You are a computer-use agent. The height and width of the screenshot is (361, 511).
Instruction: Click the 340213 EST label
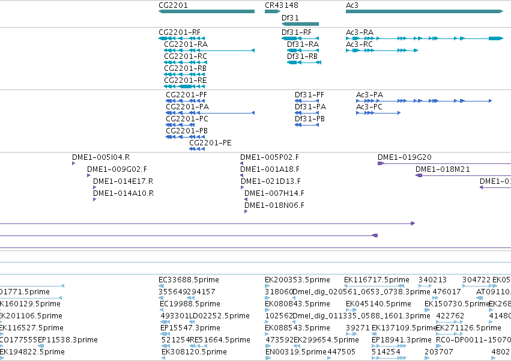click(x=433, y=280)
